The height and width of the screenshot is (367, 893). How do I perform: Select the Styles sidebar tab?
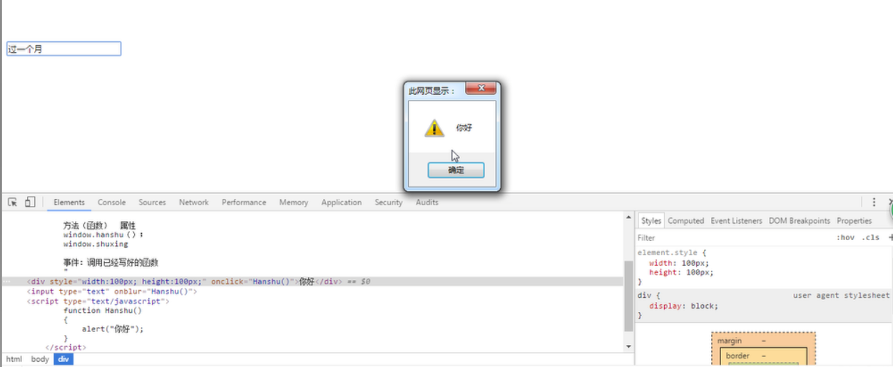651,221
